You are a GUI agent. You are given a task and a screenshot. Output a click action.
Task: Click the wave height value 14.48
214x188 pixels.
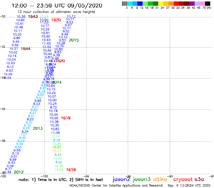point(58,166)
